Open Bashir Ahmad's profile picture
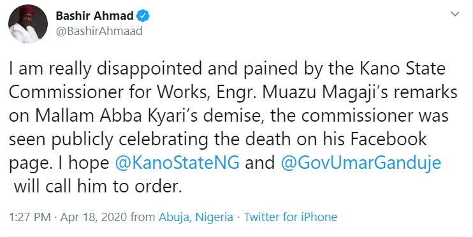The height and width of the screenshot is (237, 473). [x=28, y=24]
